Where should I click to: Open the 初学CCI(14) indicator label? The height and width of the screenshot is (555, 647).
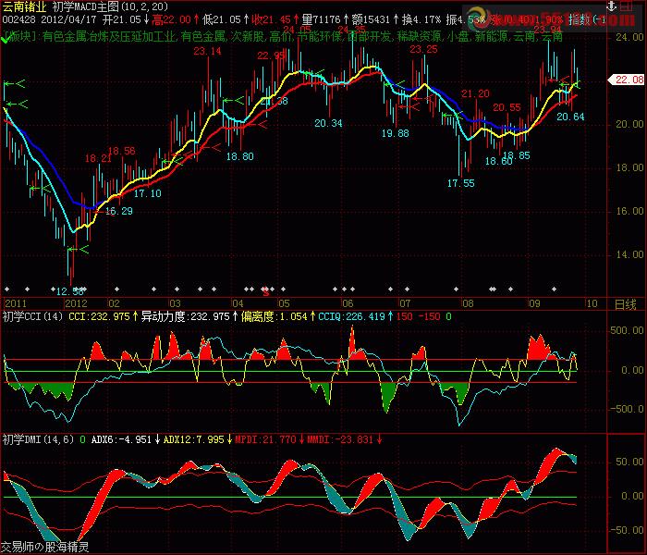tap(32, 316)
